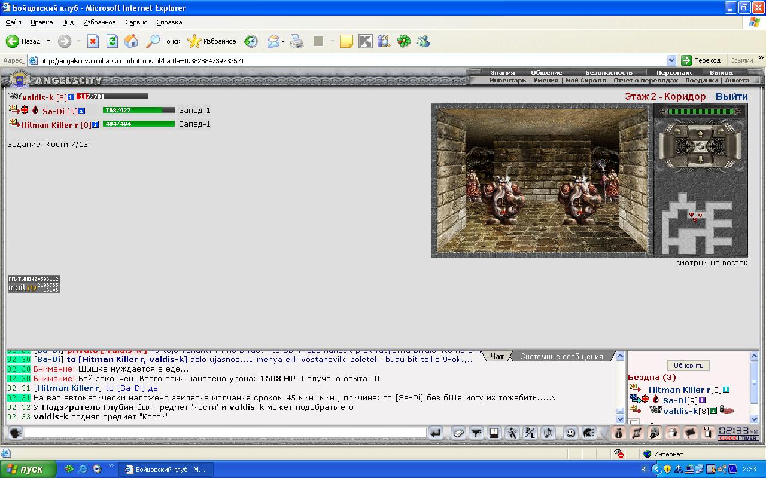Click the info bag icon

(x=618, y=433)
